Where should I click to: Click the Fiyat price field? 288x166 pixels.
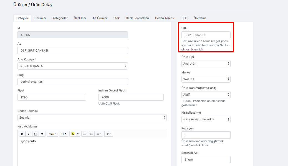point(52,97)
